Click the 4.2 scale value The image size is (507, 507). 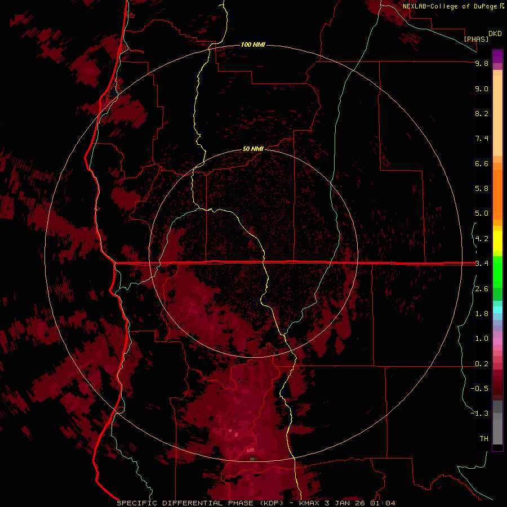click(x=482, y=239)
